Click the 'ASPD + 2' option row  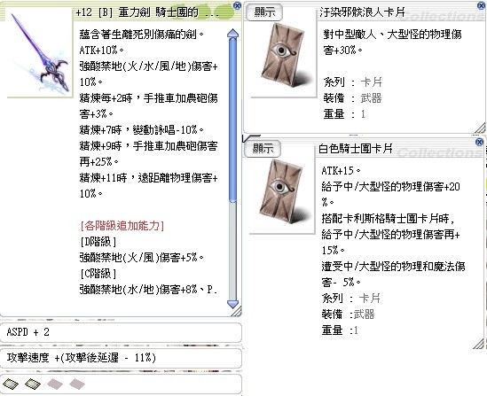pos(121,332)
